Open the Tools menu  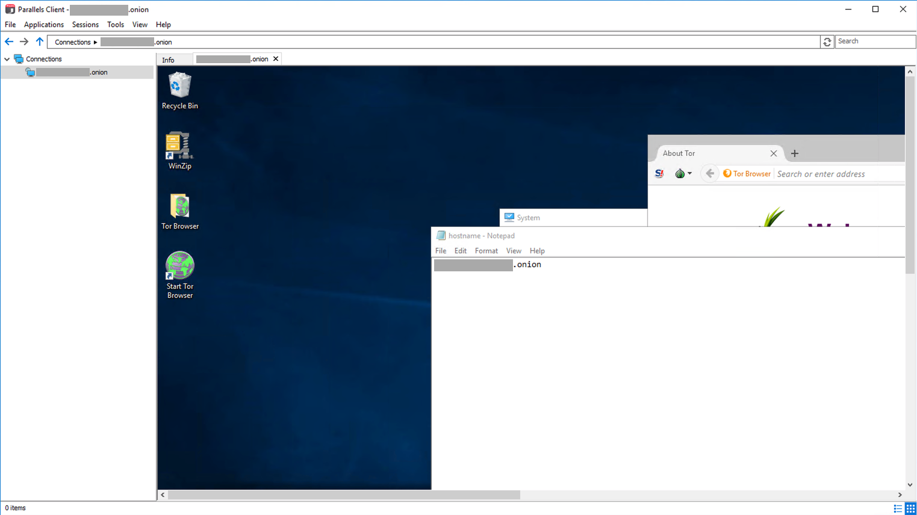116,25
